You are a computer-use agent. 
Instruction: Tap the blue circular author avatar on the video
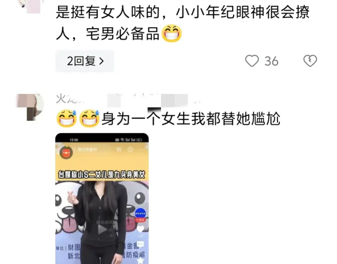(x=140, y=213)
